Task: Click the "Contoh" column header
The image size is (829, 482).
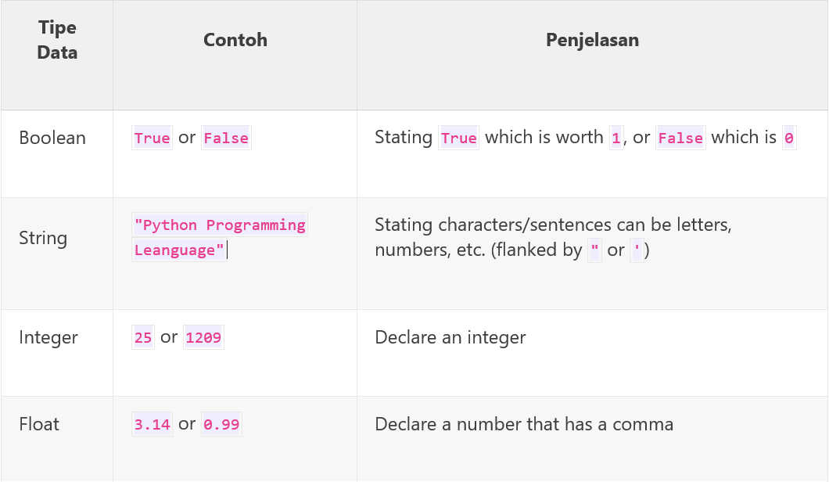Action: [235, 40]
